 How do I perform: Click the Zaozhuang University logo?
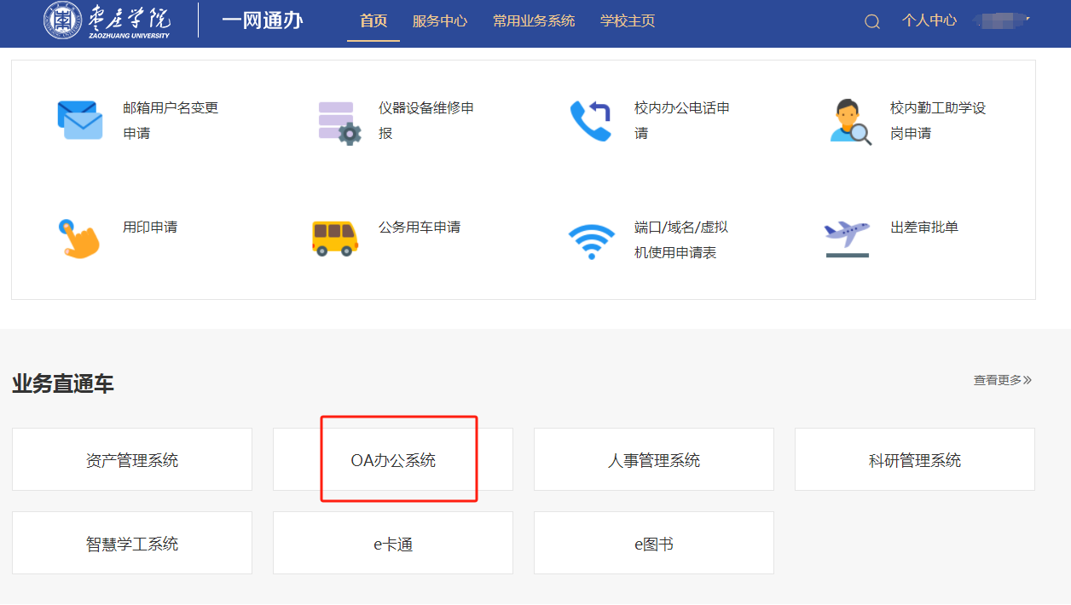pos(107,20)
